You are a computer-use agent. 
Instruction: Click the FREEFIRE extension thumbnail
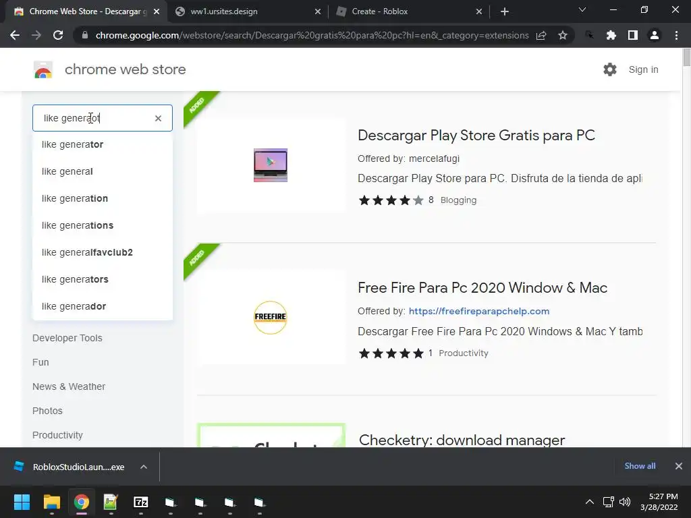point(271,317)
